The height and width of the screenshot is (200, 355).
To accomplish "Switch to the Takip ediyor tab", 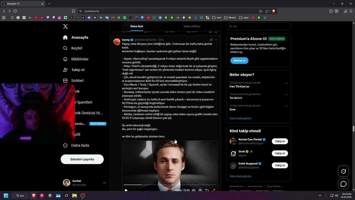I will tap(192, 26).
